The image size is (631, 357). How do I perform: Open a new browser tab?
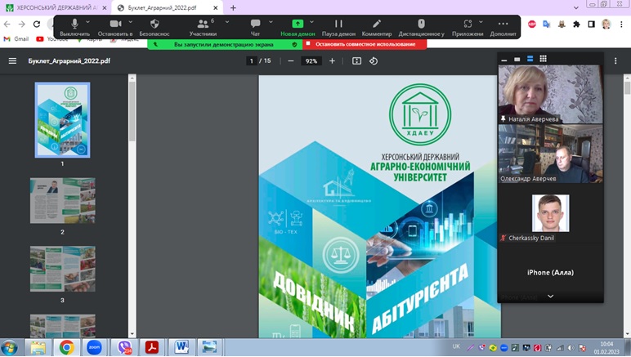(x=233, y=7)
